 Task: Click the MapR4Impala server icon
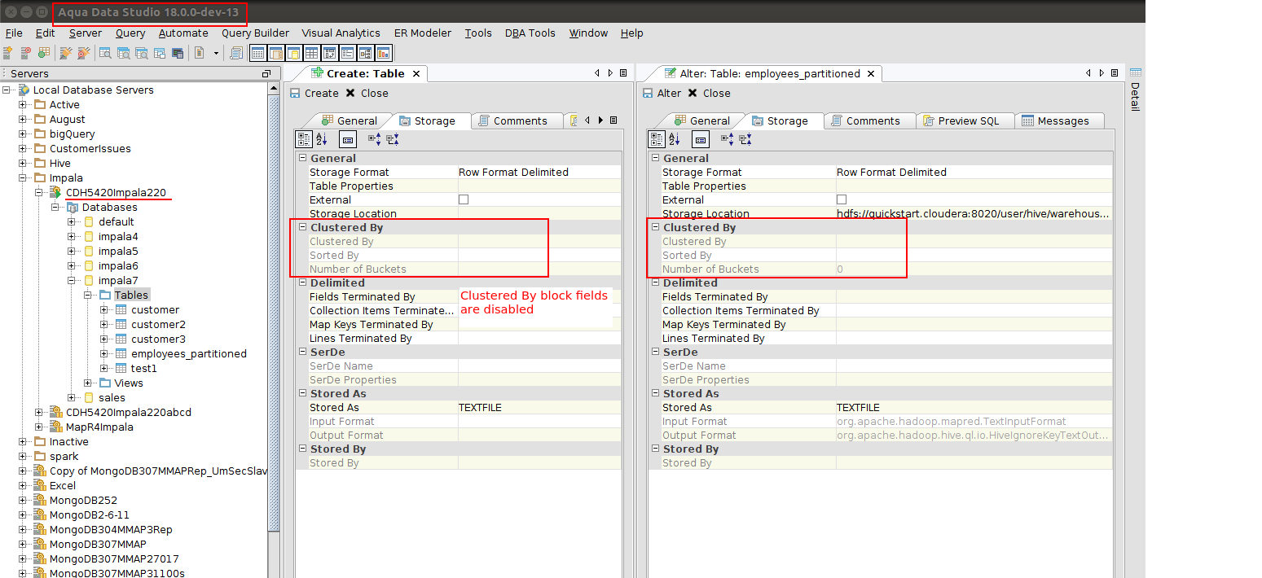[56, 427]
